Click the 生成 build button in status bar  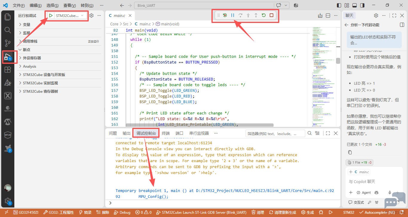tap(308, 213)
